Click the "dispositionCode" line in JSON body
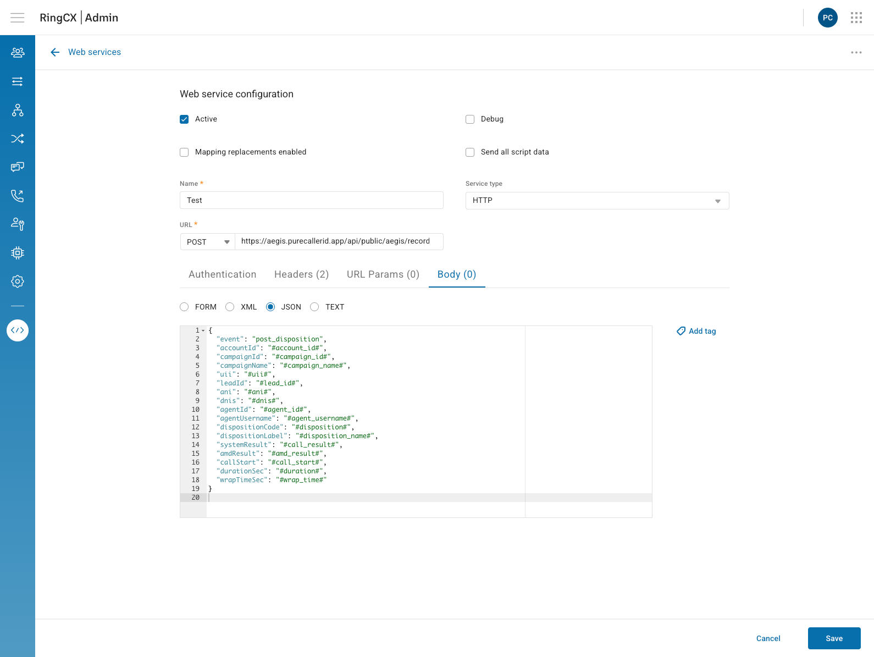The height and width of the screenshot is (657, 874). [x=285, y=427]
